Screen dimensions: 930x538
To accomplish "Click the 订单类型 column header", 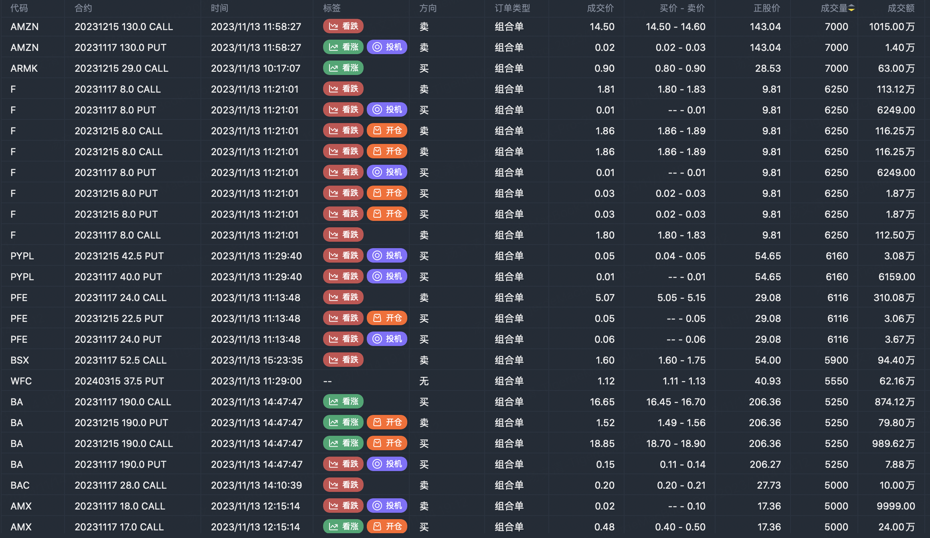I will point(512,8).
